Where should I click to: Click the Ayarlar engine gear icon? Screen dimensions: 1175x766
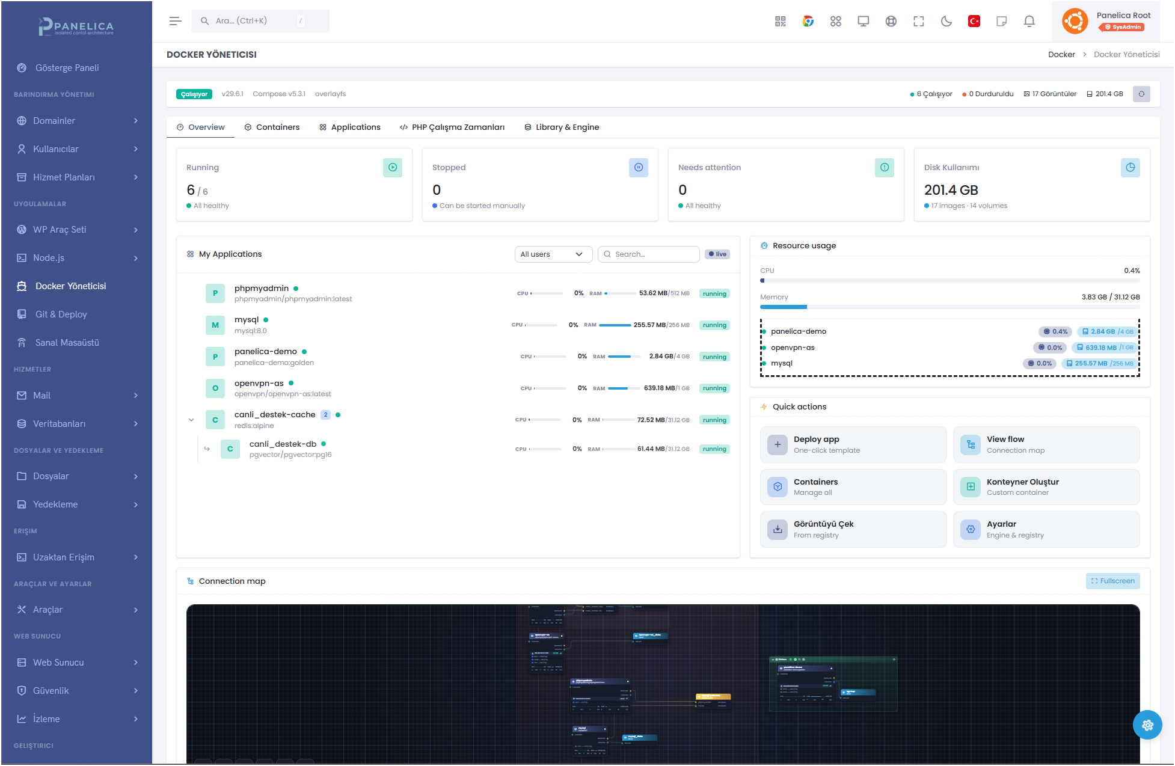coord(971,530)
